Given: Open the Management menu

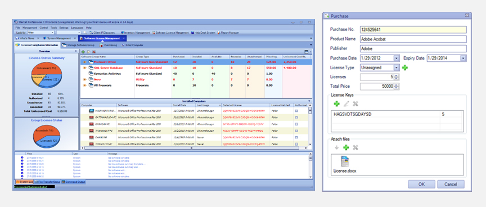Looking at the screenshot, I should (30, 28).
